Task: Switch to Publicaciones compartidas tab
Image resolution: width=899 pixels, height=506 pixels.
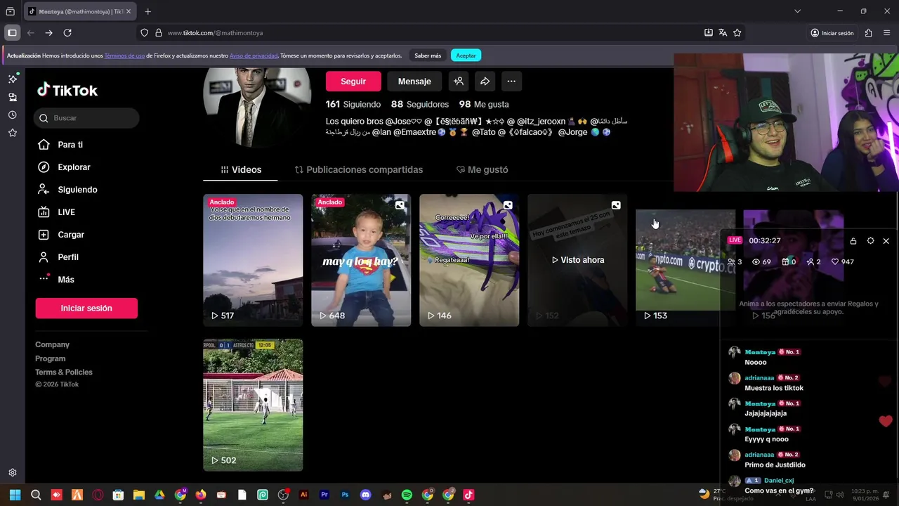Action: click(x=359, y=169)
